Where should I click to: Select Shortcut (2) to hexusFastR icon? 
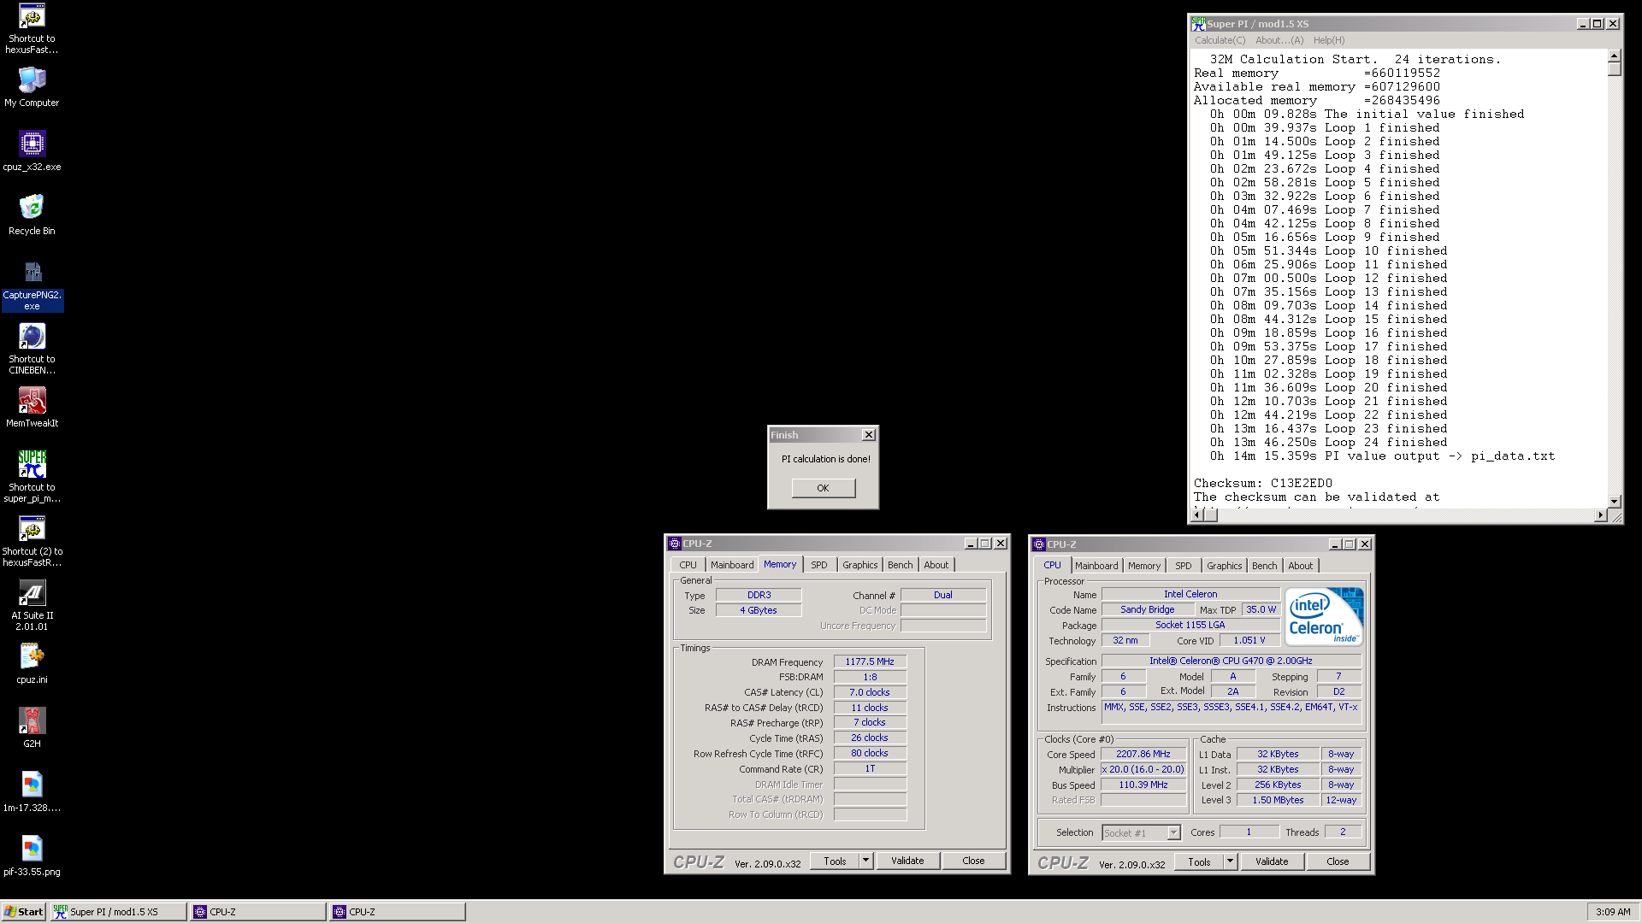pos(32,541)
